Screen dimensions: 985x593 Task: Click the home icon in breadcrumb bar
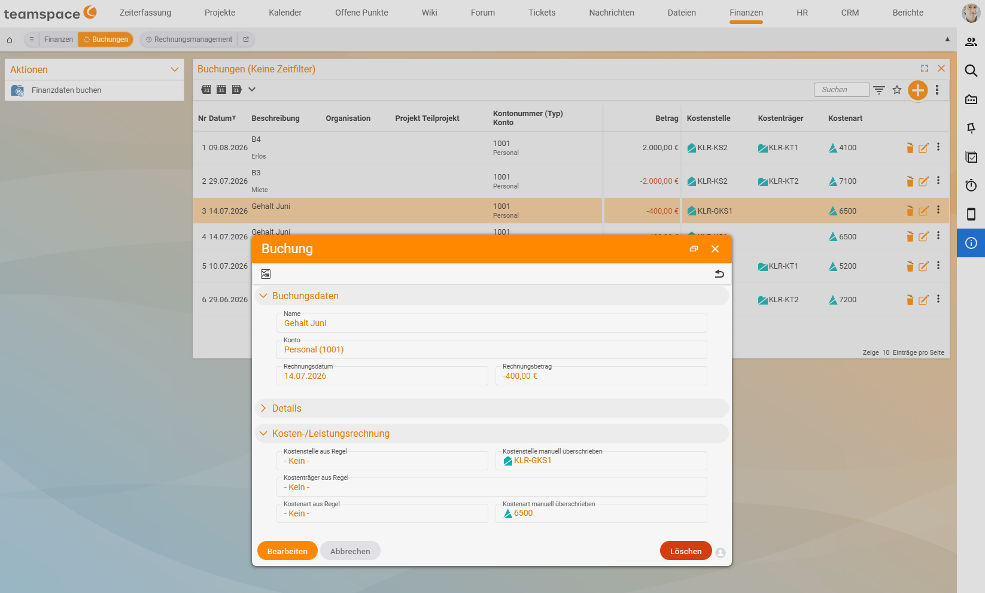(10, 39)
